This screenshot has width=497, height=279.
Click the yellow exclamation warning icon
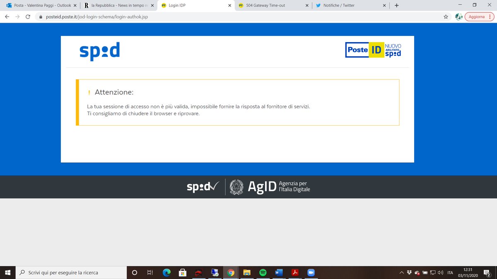[x=89, y=93]
